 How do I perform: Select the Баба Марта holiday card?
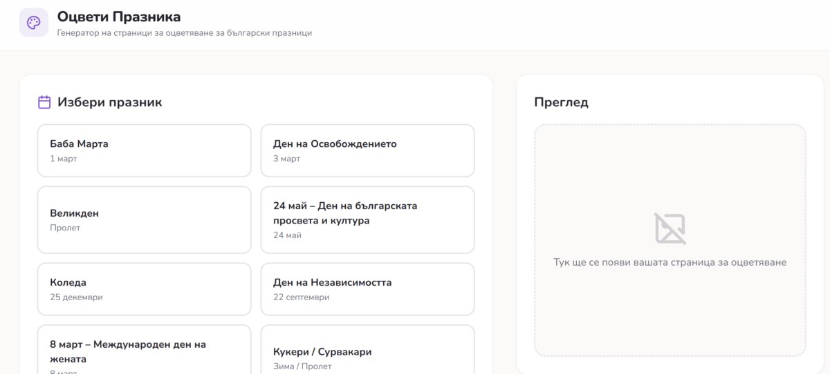click(144, 150)
